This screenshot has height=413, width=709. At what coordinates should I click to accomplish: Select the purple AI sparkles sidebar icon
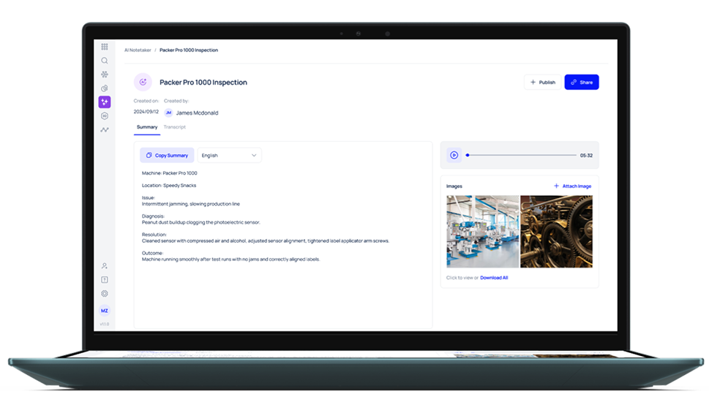click(105, 102)
